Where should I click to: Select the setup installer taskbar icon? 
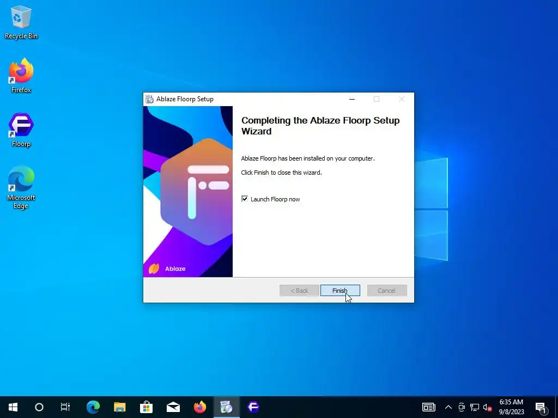click(x=226, y=407)
